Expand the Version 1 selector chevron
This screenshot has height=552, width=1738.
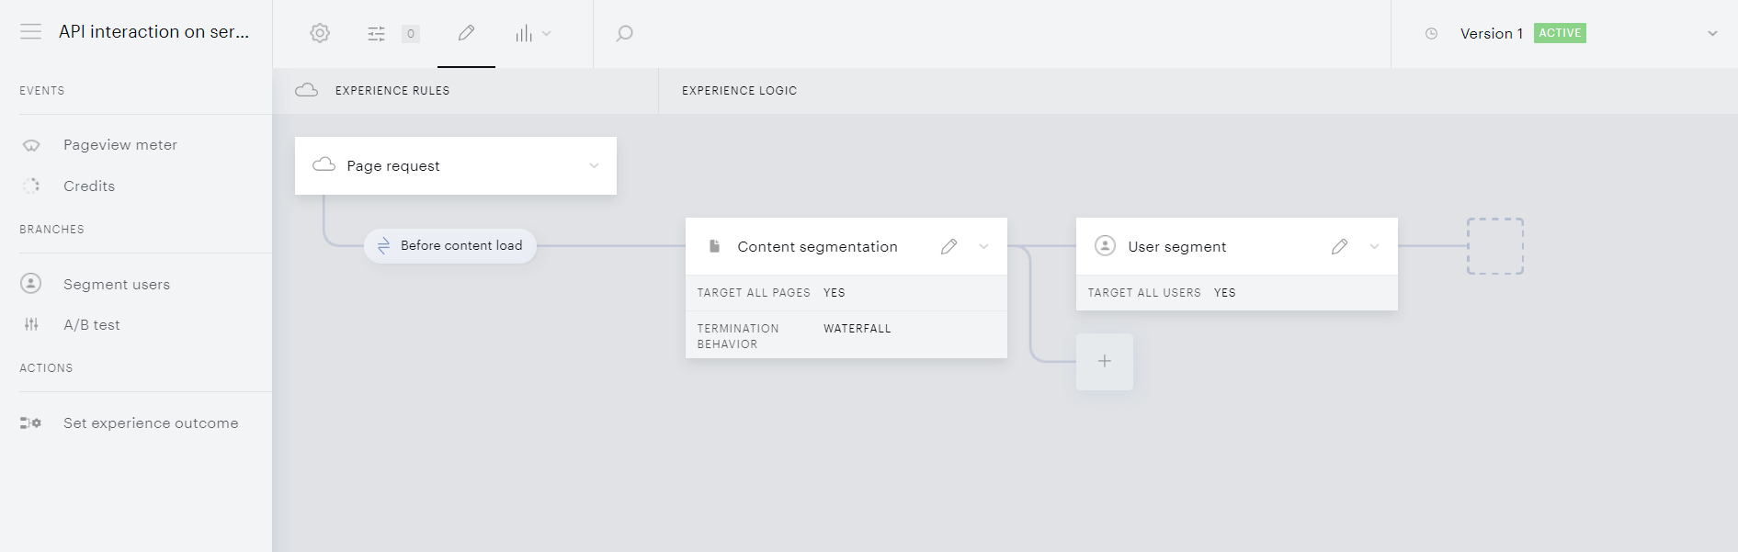click(1712, 34)
